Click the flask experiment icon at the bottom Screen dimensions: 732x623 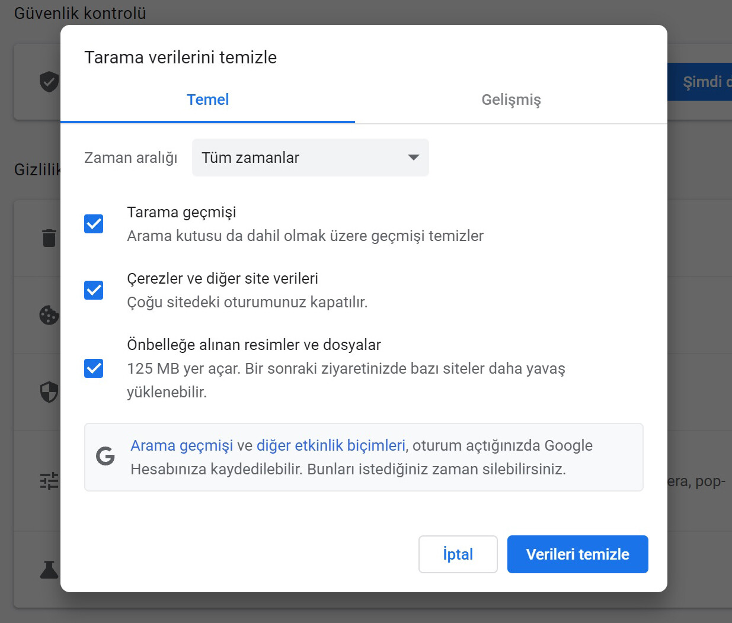pos(49,570)
